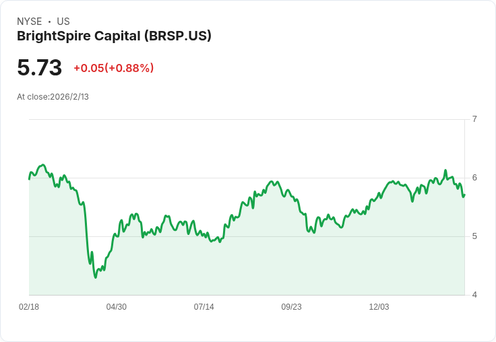Click the chart peak near the 09/23 label

point(274,181)
